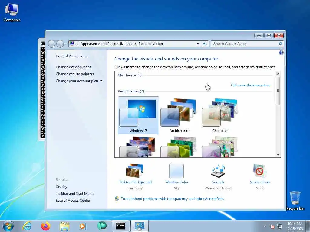
Task: Open the Sounds settings icon
Action: pyautogui.click(x=218, y=171)
